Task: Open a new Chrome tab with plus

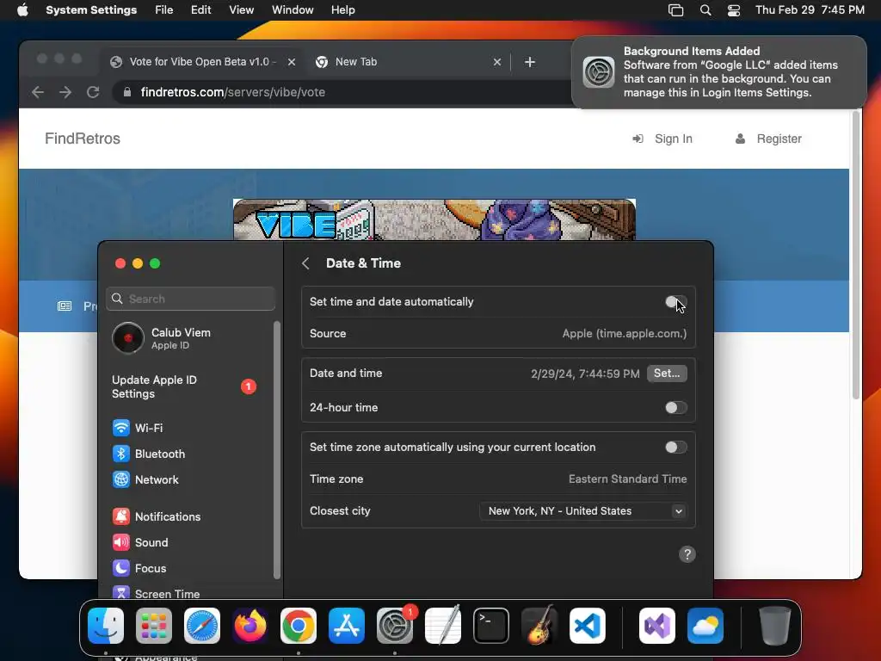Action: tap(530, 62)
